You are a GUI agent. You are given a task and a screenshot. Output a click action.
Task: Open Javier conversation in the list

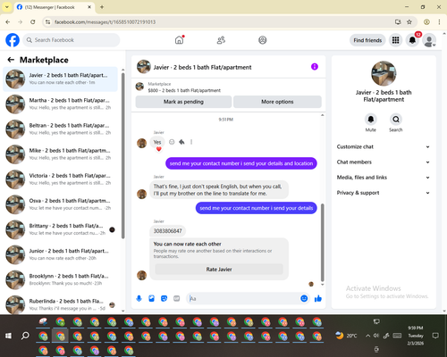(61, 79)
